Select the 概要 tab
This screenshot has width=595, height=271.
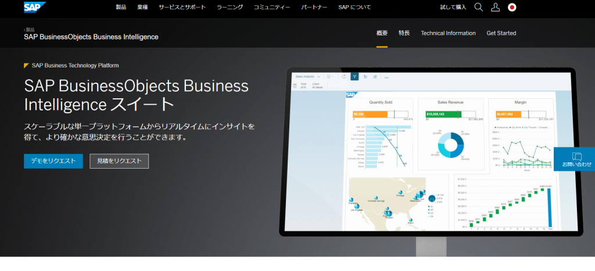pyautogui.click(x=382, y=33)
